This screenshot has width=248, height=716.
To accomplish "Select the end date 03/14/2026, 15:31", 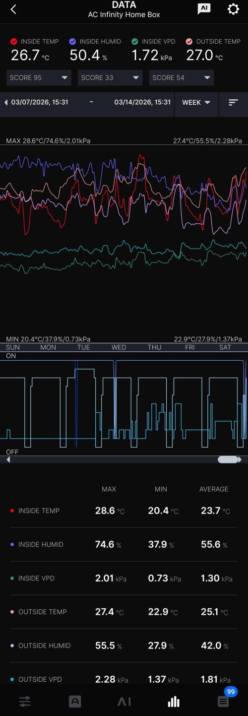I will [x=142, y=102].
